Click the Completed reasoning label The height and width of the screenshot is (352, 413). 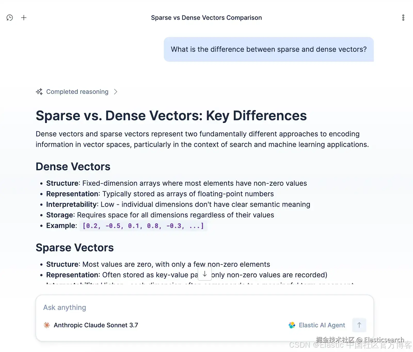tap(77, 92)
